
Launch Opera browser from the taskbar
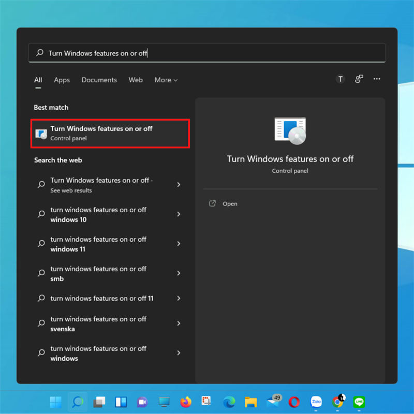coord(294,402)
